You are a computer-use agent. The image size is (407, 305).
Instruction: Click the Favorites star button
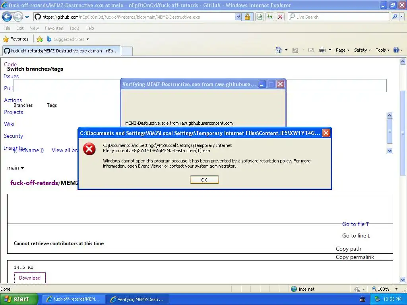[16, 39]
